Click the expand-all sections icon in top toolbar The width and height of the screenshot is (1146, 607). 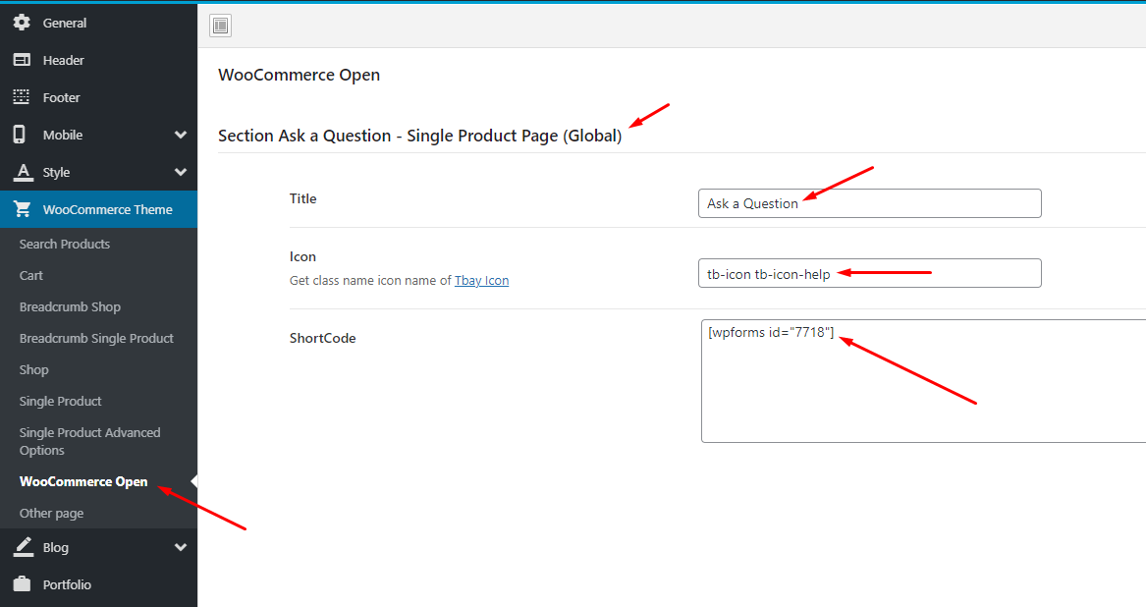[x=221, y=26]
